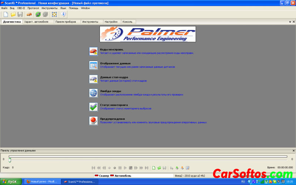Screen dimensions: 296x185
Task: Open the data control panel dropdown arrow
Action: [289, 151]
